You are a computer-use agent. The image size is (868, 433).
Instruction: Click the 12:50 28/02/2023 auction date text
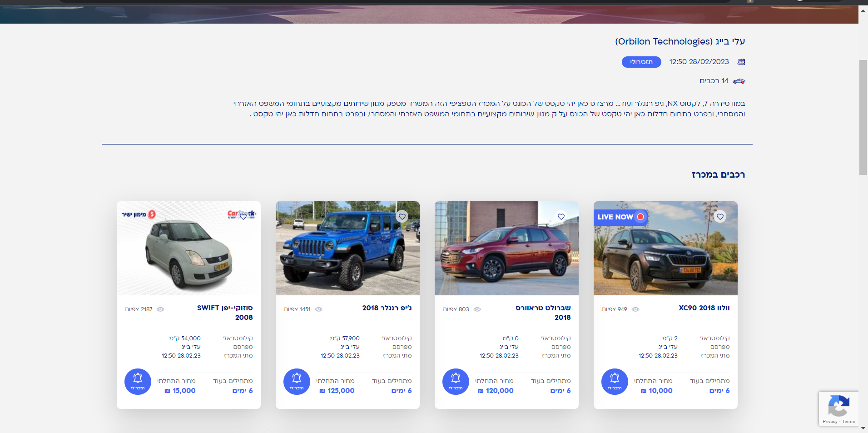point(699,62)
